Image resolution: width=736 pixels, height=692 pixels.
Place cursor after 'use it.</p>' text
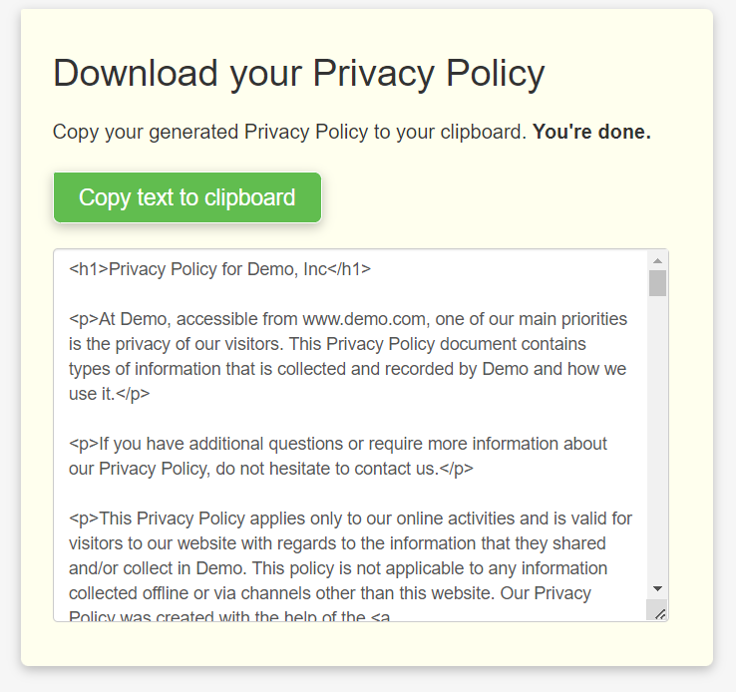pyautogui.click(x=151, y=394)
